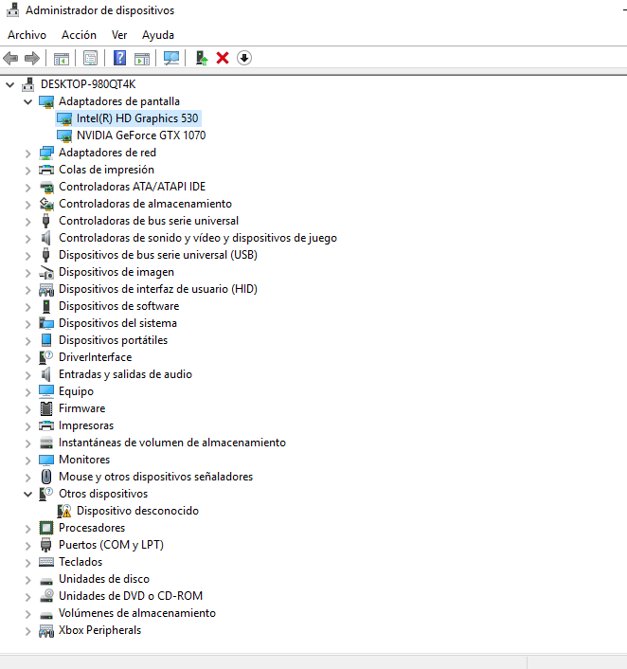Click the sound controllers speaker icon
627x669 pixels.
[46, 238]
